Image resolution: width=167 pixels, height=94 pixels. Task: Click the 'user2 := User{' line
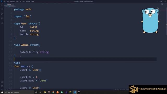coord(30,88)
